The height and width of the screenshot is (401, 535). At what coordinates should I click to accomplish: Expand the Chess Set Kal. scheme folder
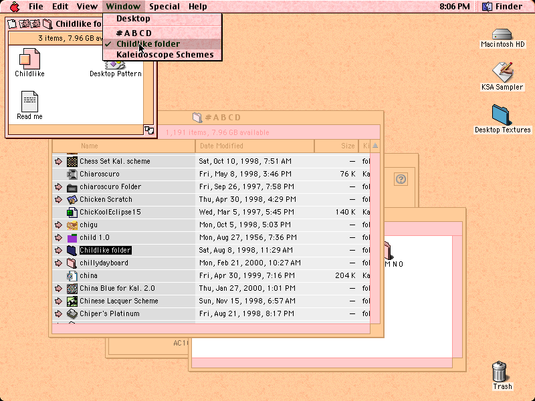coord(58,161)
